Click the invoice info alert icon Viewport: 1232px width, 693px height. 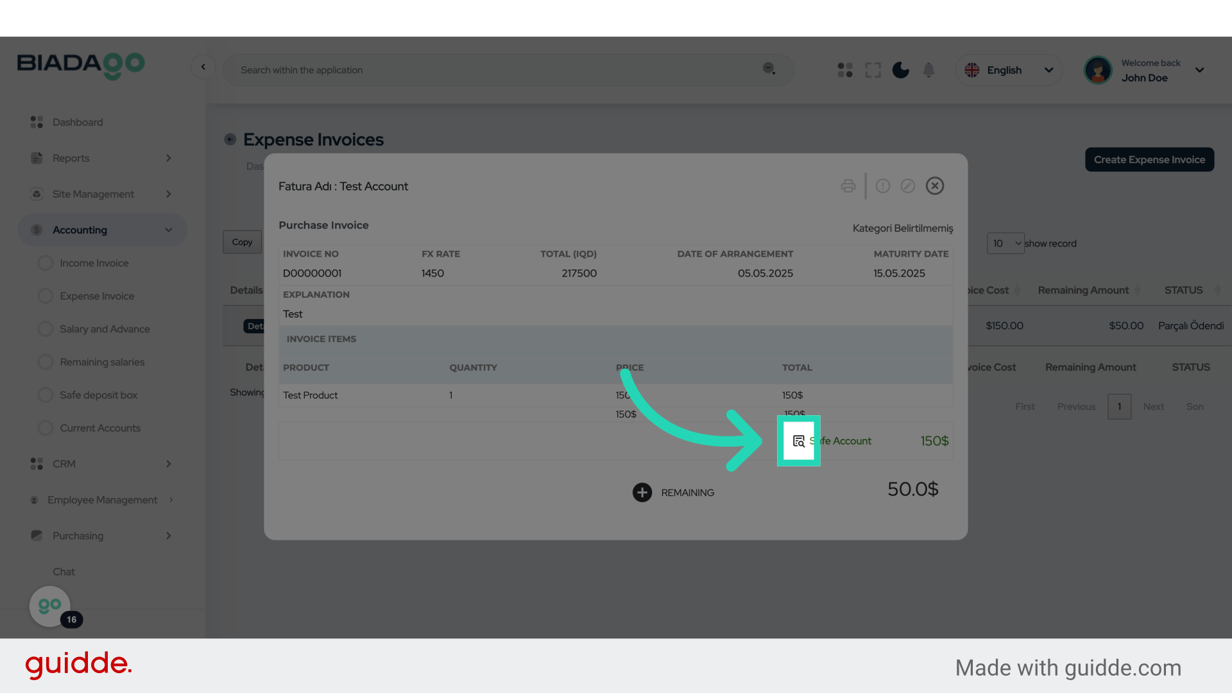coord(883,186)
